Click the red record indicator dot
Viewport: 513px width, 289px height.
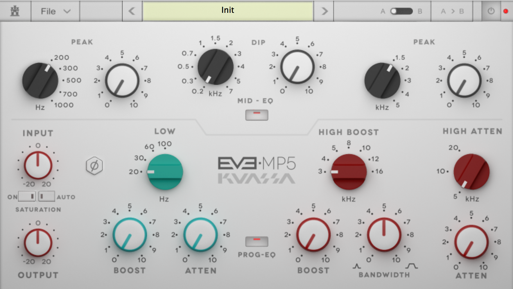[x=506, y=11]
